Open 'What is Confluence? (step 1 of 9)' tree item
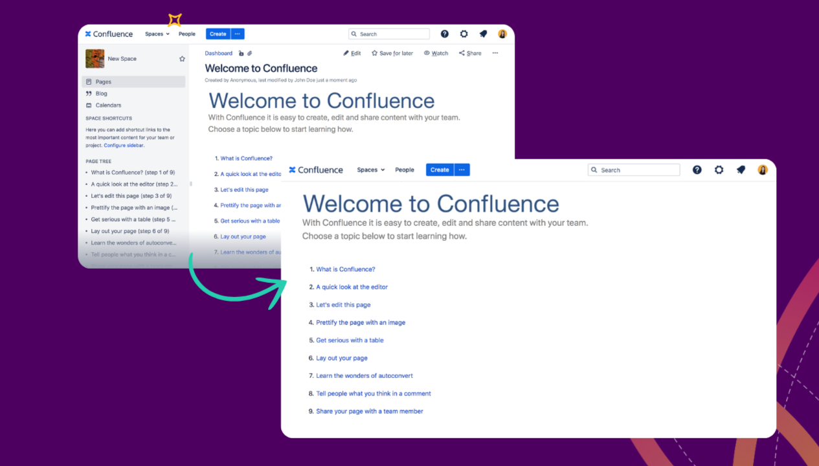The width and height of the screenshot is (819, 466). tap(133, 172)
